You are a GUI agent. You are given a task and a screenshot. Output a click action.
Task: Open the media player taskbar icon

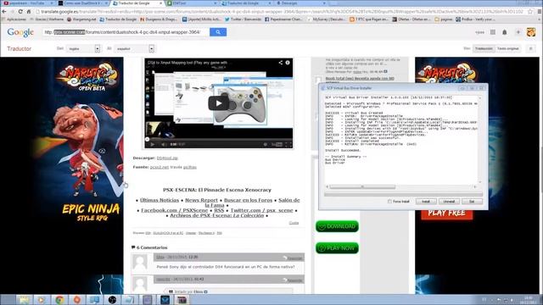(x=42, y=300)
